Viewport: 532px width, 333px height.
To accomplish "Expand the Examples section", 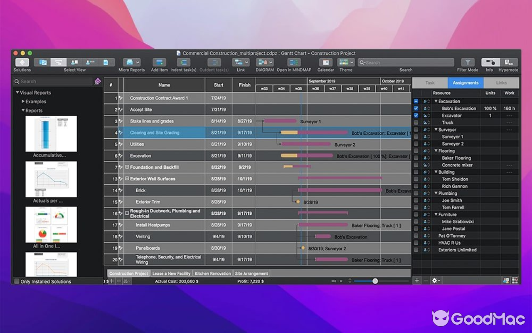I will pyautogui.click(x=23, y=101).
